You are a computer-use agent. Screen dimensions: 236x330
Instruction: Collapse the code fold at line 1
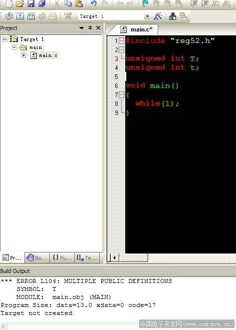pos(121,40)
